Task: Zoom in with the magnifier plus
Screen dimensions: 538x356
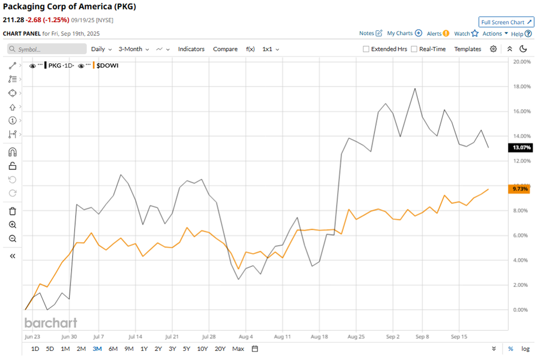Action: [13, 225]
